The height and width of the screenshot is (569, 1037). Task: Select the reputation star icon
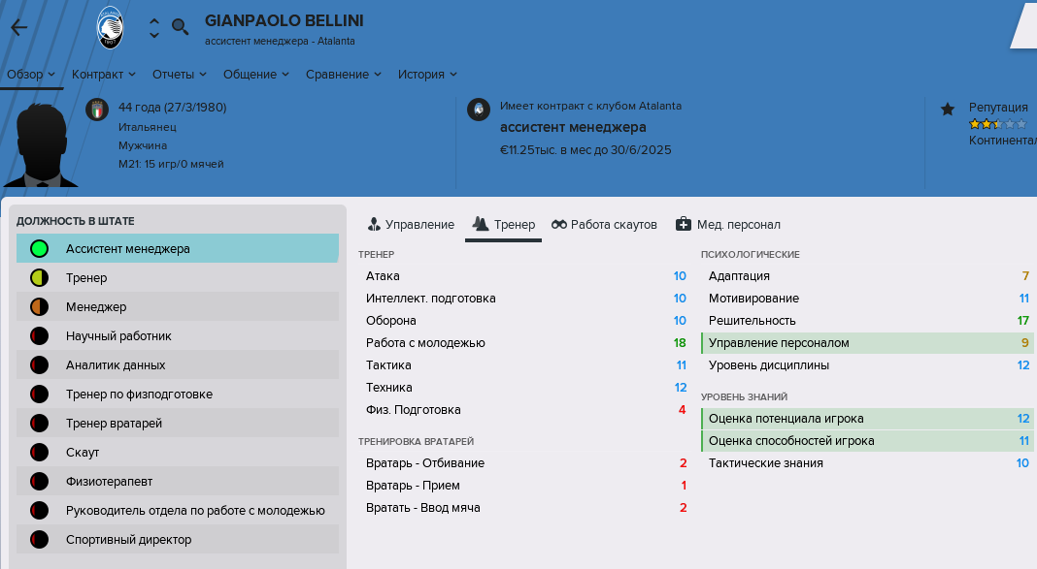coord(948,109)
